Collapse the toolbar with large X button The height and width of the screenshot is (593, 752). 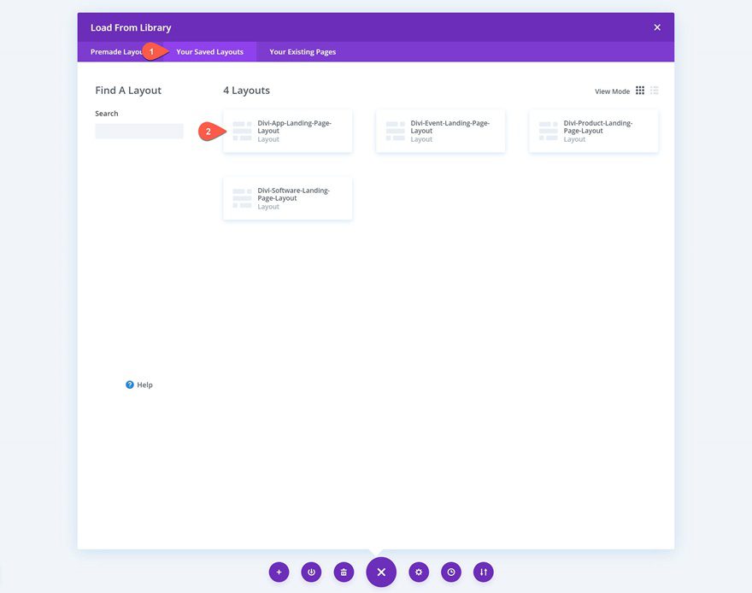click(x=381, y=572)
